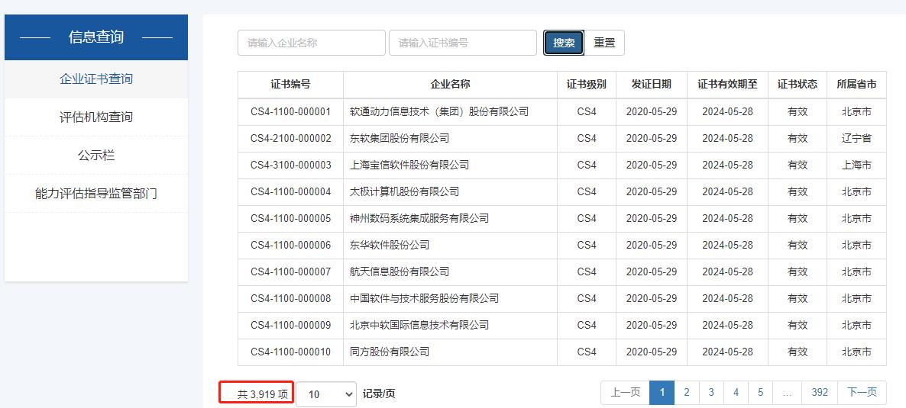Click the 信息查询 sidebar heading
The width and height of the screenshot is (906, 408).
coord(96,37)
